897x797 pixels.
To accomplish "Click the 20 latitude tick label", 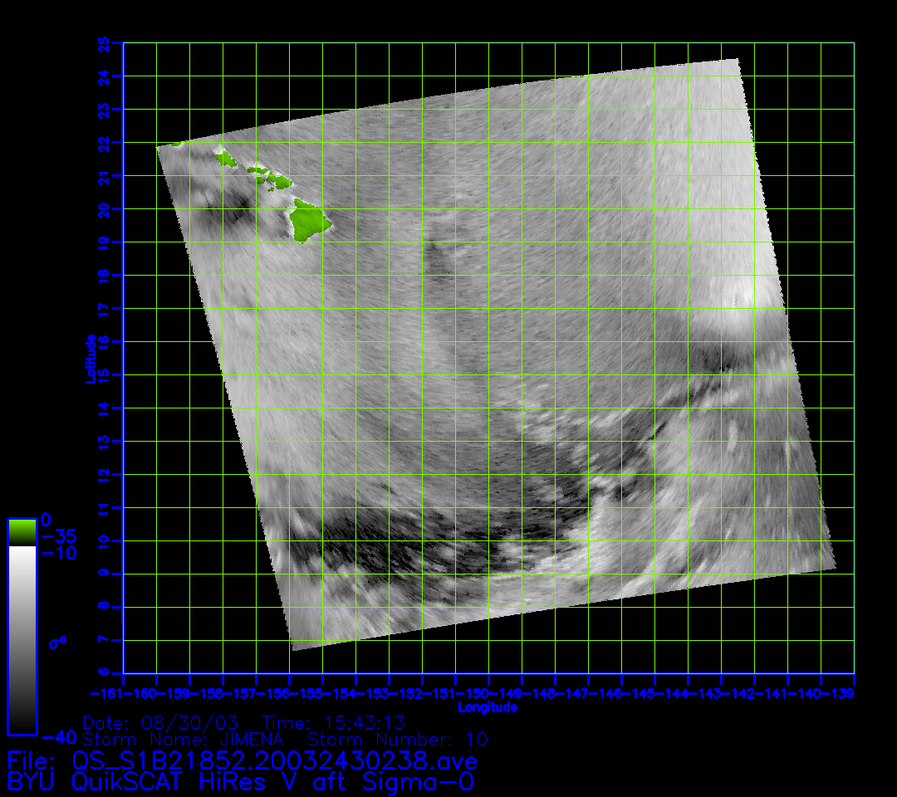I will pos(105,209).
